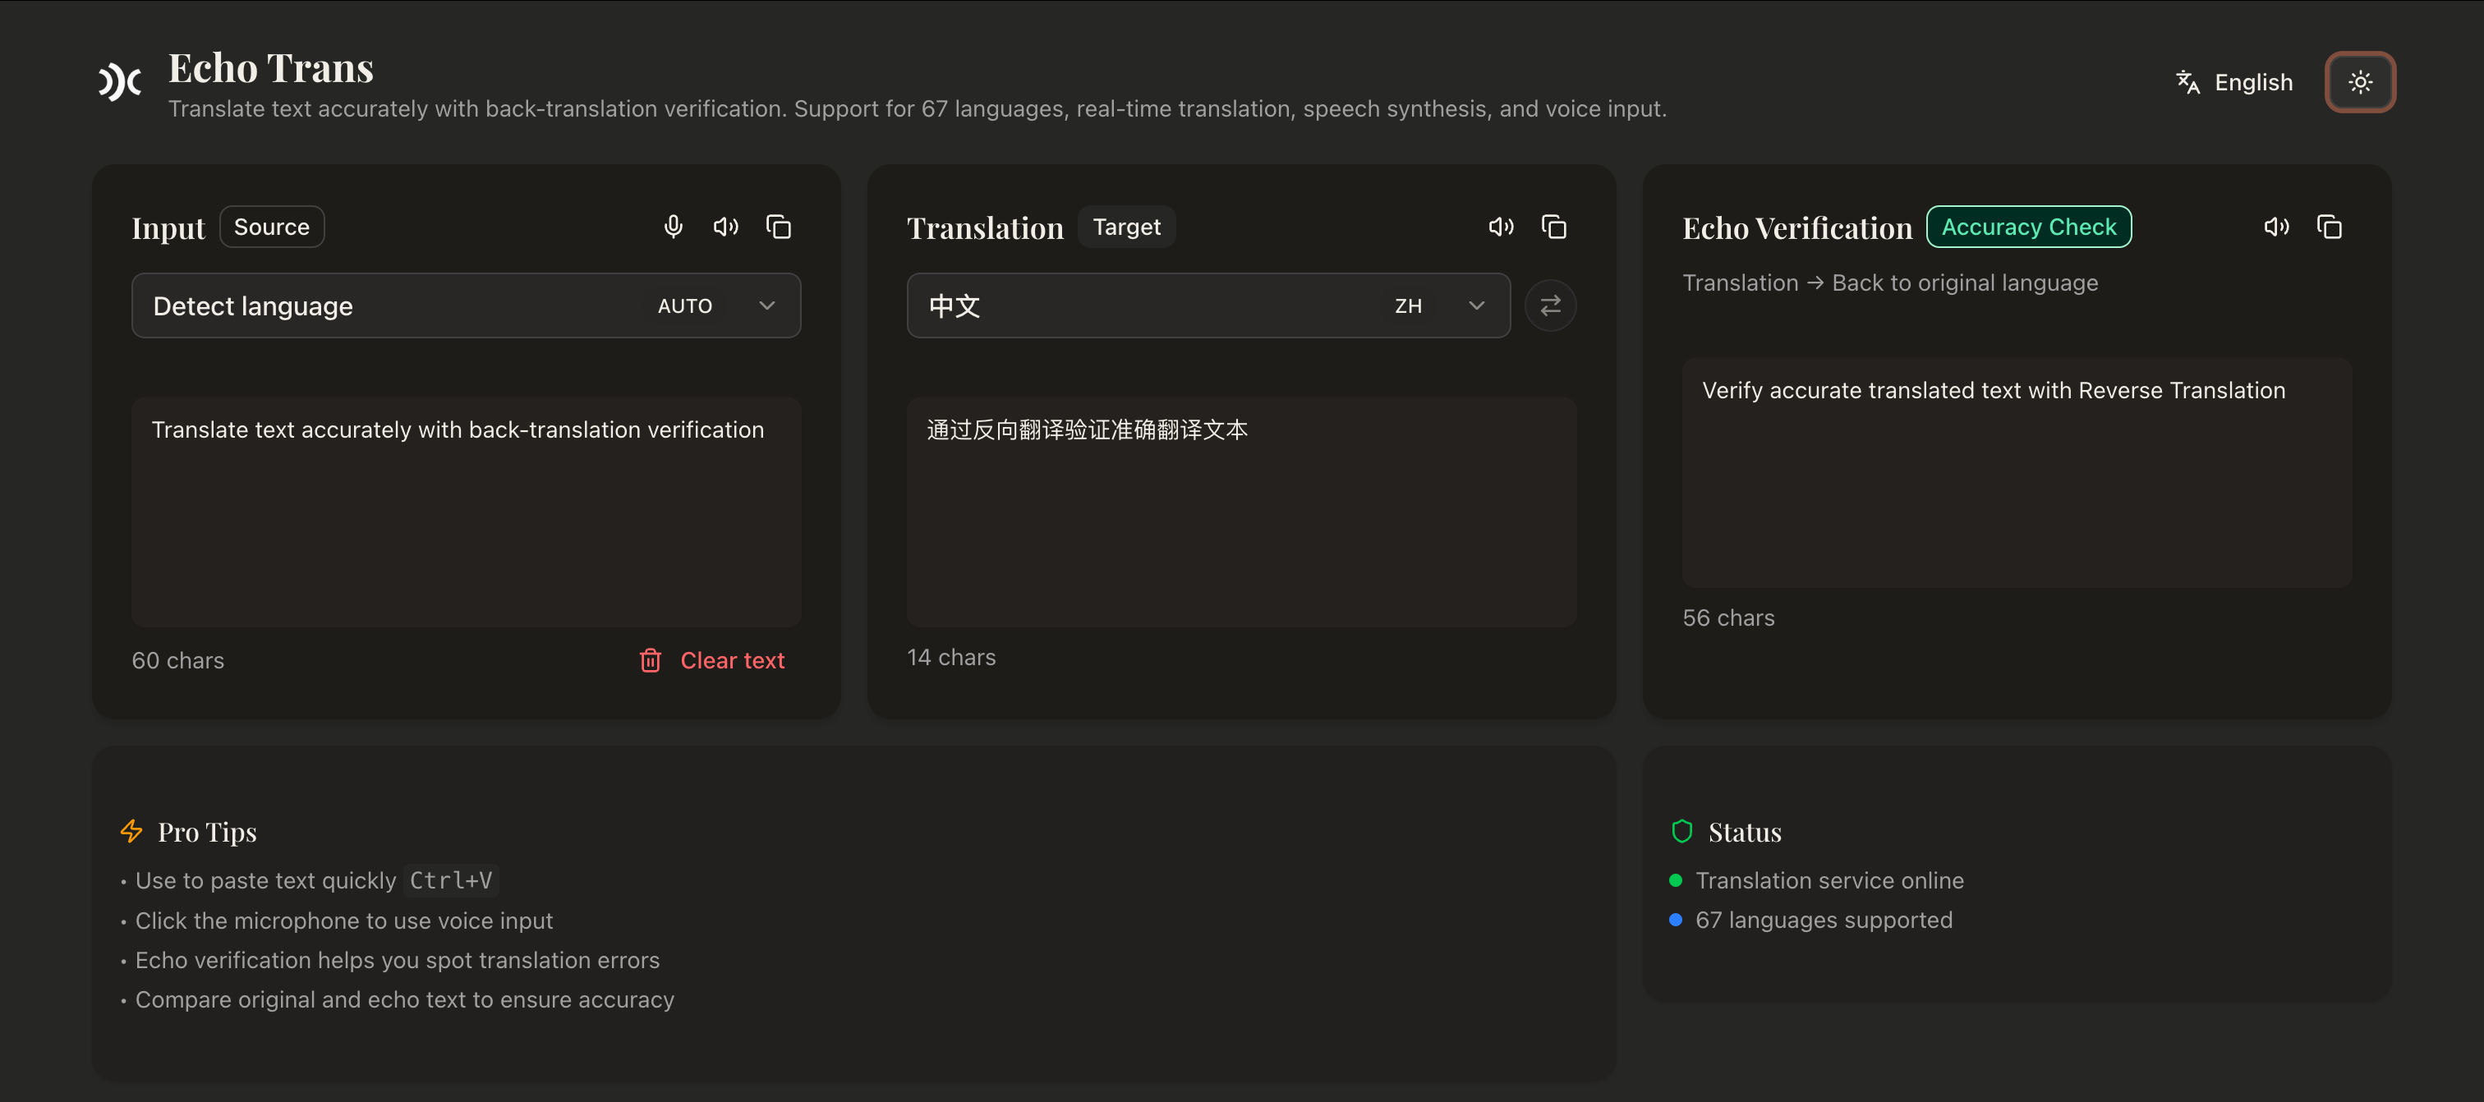Click the Accuracy Check badge
Image resolution: width=2484 pixels, height=1102 pixels.
2028,227
